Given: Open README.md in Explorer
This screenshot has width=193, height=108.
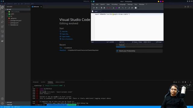Looking at the screenshot, I should pyautogui.click(x=14, y=25).
